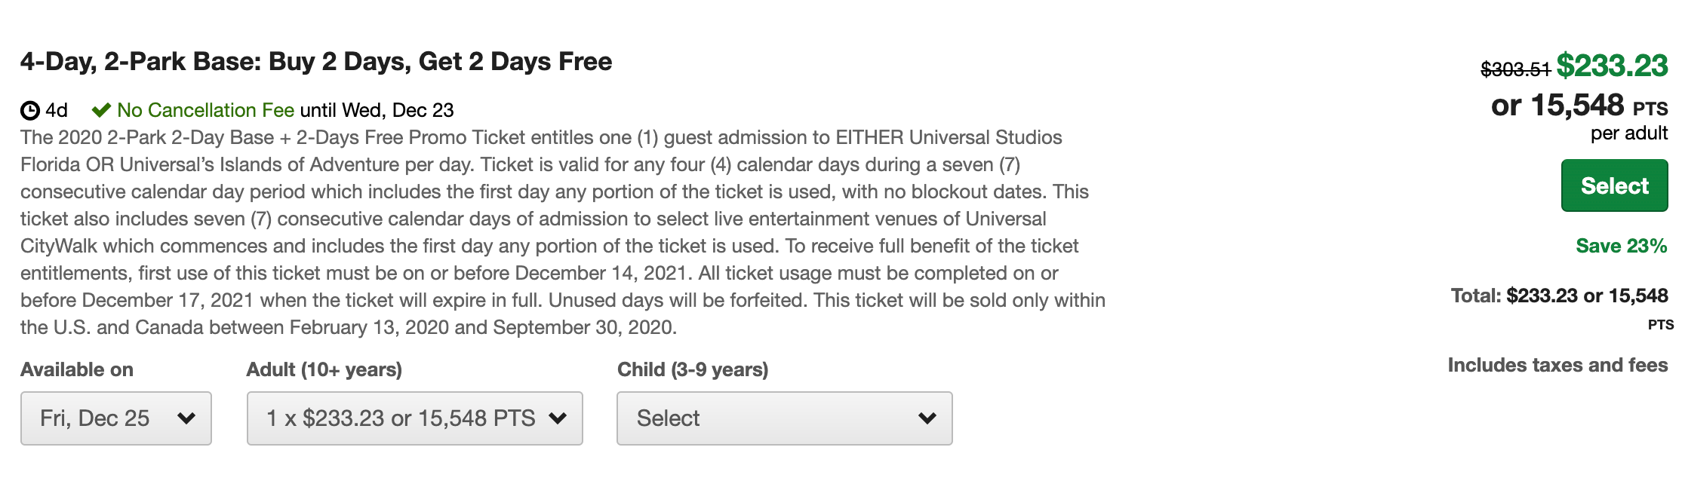Click the "per adult" label
This screenshot has width=1682, height=487.
coord(1628,133)
